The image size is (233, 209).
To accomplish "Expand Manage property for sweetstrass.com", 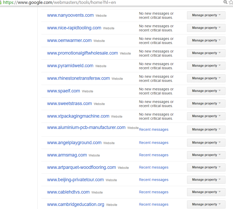I will (206, 103).
